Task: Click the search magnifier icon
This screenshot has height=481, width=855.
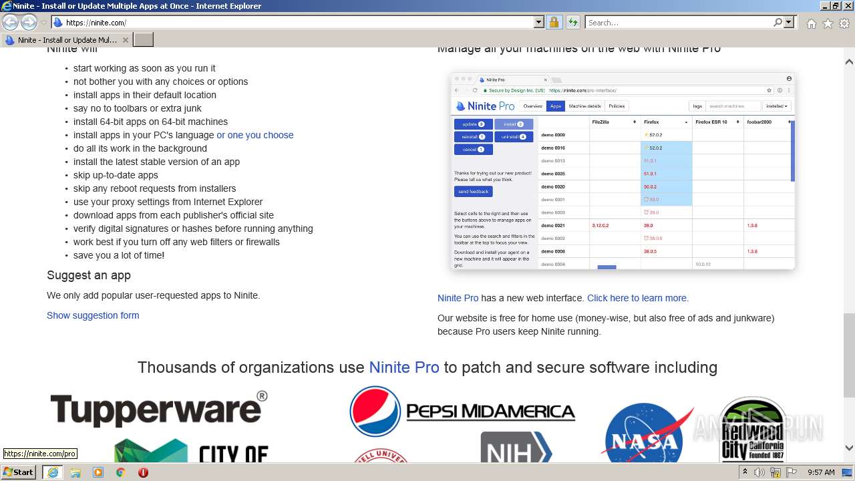Action: pyautogui.click(x=778, y=23)
